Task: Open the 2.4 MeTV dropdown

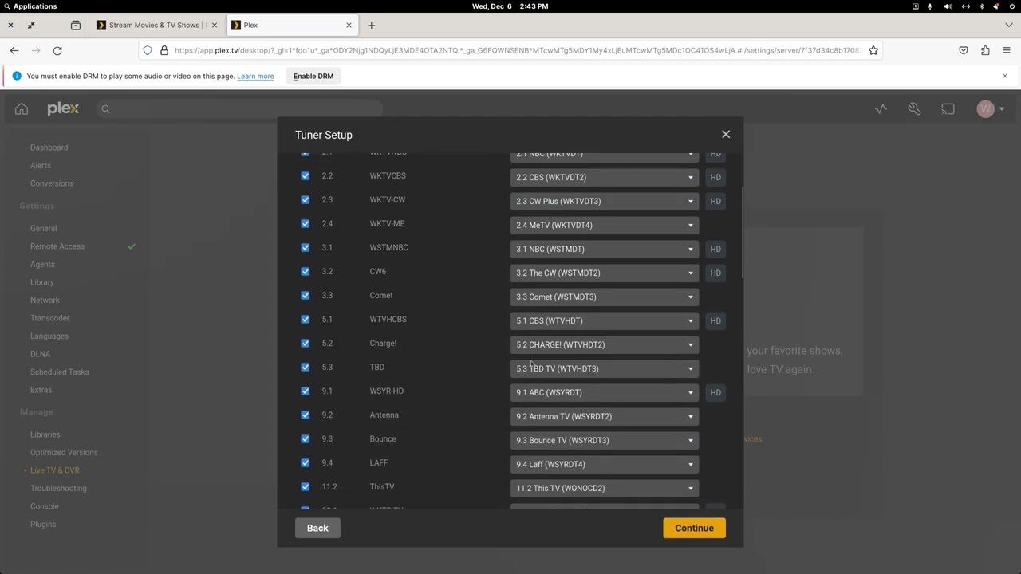Action: tap(605, 225)
